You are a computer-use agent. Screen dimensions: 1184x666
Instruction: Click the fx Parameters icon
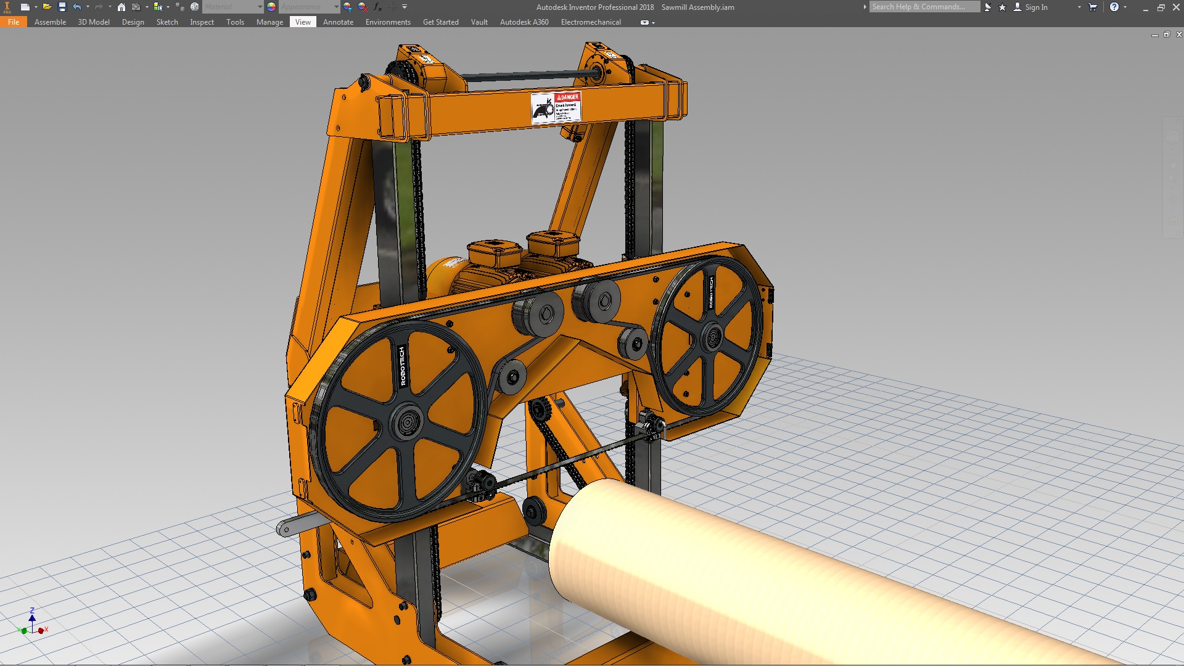377,7
